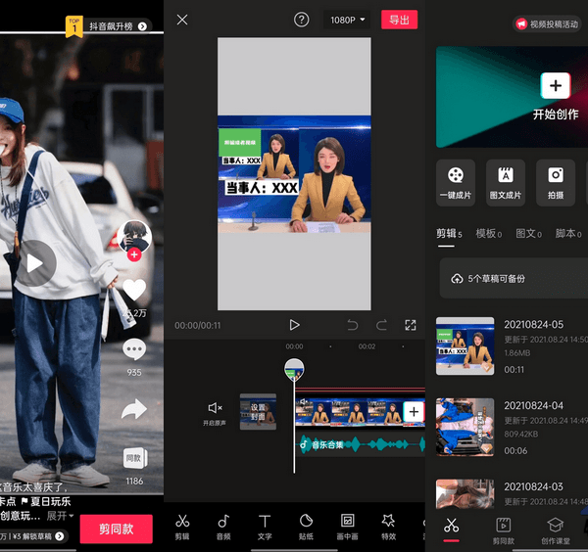Select the 画中画 picture-in-picture tool
The width and height of the screenshot is (588, 552).
347,526
